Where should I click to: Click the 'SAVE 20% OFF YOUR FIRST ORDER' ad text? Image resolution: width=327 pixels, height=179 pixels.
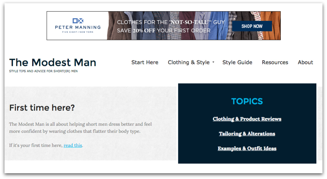point(163,31)
